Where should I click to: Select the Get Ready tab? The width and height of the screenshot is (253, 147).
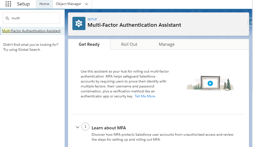89,44
